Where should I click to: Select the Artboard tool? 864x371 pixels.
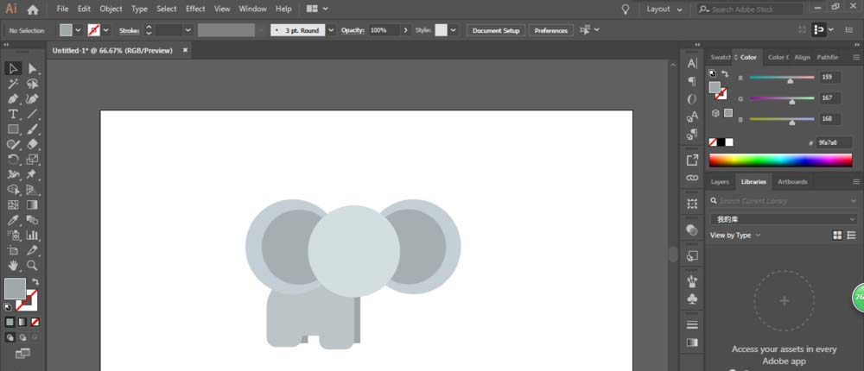pyautogui.click(x=13, y=250)
